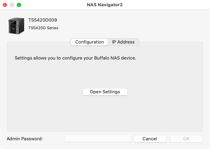Confirm with the OK button
This screenshot has height=149, width=210.
[x=187, y=139]
